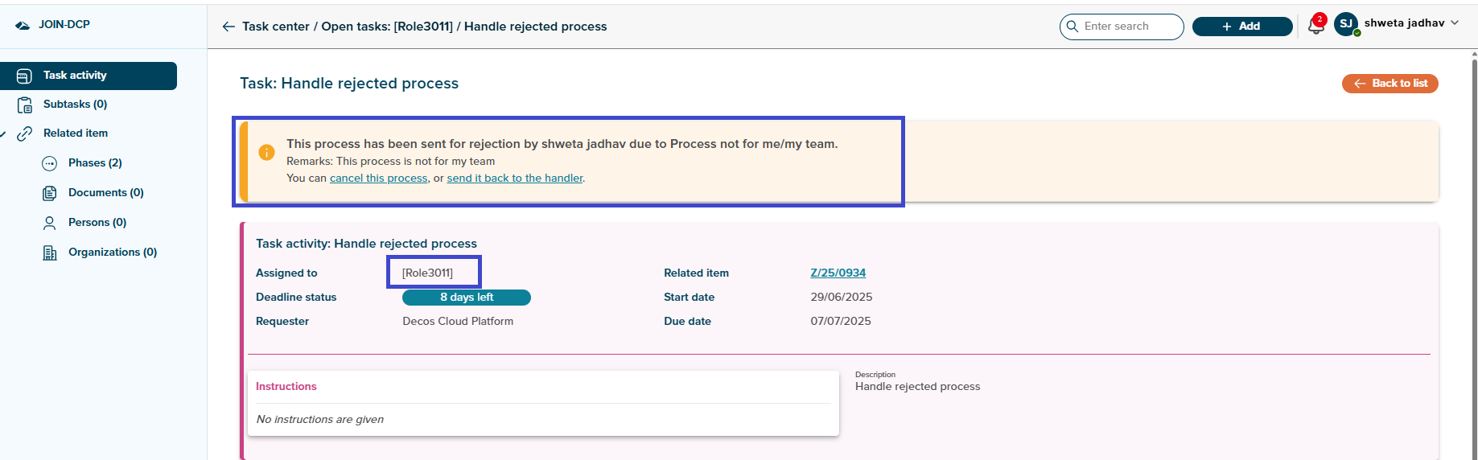Click the JOIN-DCP logo icon
The height and width of the screenshot is (460, 1478).
23,25
